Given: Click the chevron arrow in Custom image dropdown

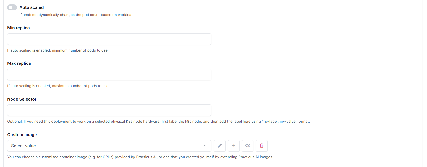Looking at the screenshot, I should click(205, 146).
